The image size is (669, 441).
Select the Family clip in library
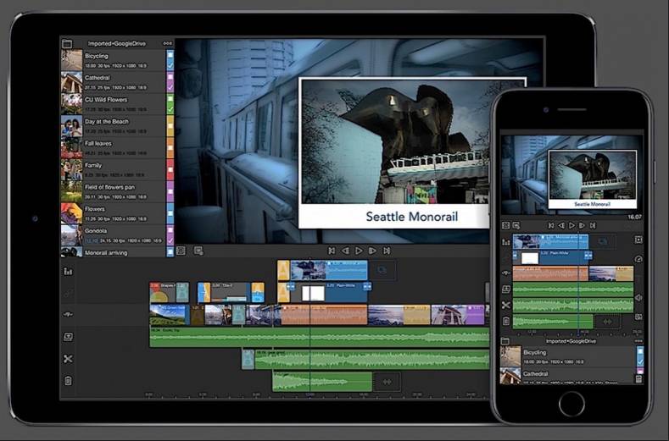pyautogui.click(x=117, y=169)
